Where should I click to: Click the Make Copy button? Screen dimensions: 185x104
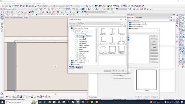point(154,39)
